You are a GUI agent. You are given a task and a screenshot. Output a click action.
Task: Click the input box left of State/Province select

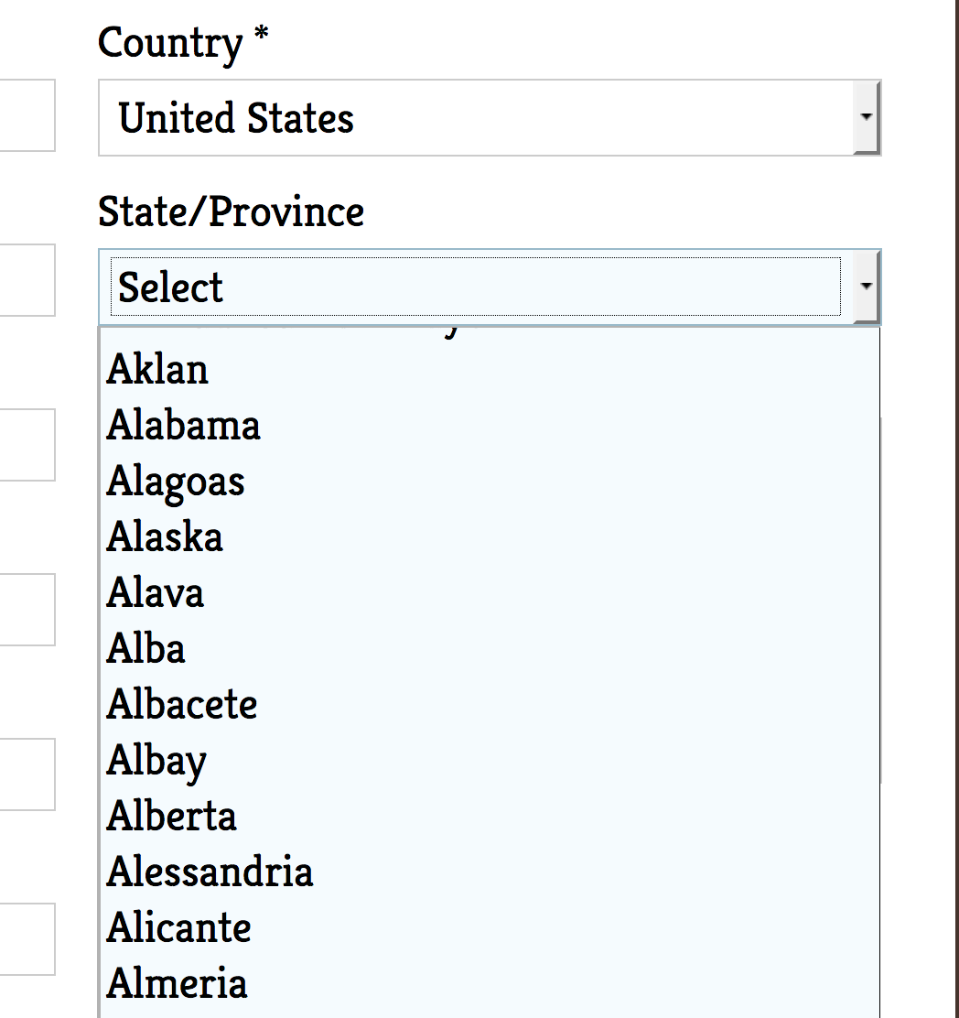(x=27, y=280)
